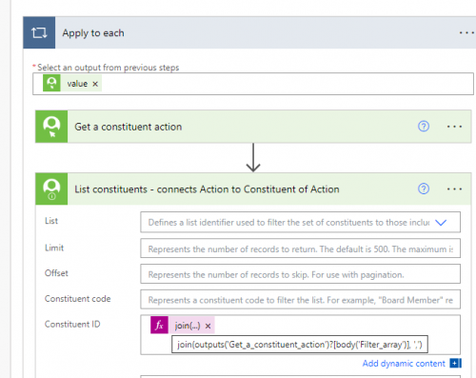Open ellipsis menu for Get a constituent action
476x378 pixels.
(x=454, y=127)
